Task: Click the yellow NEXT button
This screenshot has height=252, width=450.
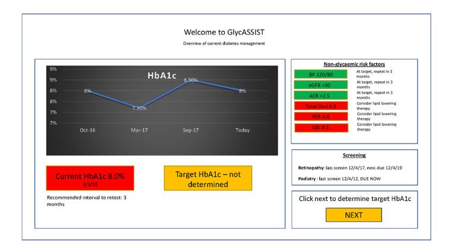Action: coord(353,215)
